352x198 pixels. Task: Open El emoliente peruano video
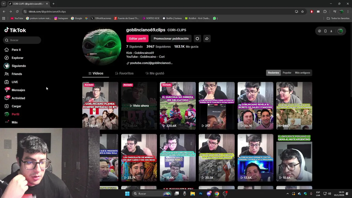[x=294, y=158]
